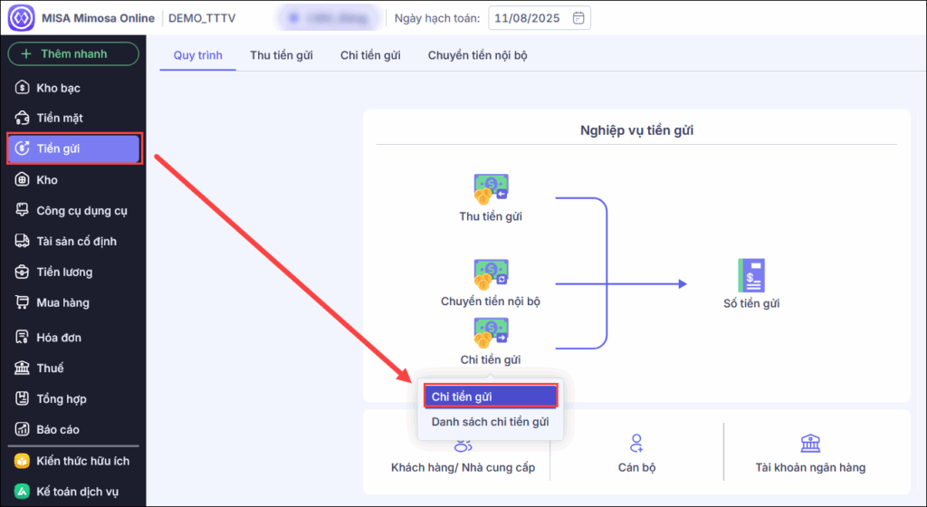Open the Tổng hợp label
Screen dimensions: 927x507
[x=62, y=399]
